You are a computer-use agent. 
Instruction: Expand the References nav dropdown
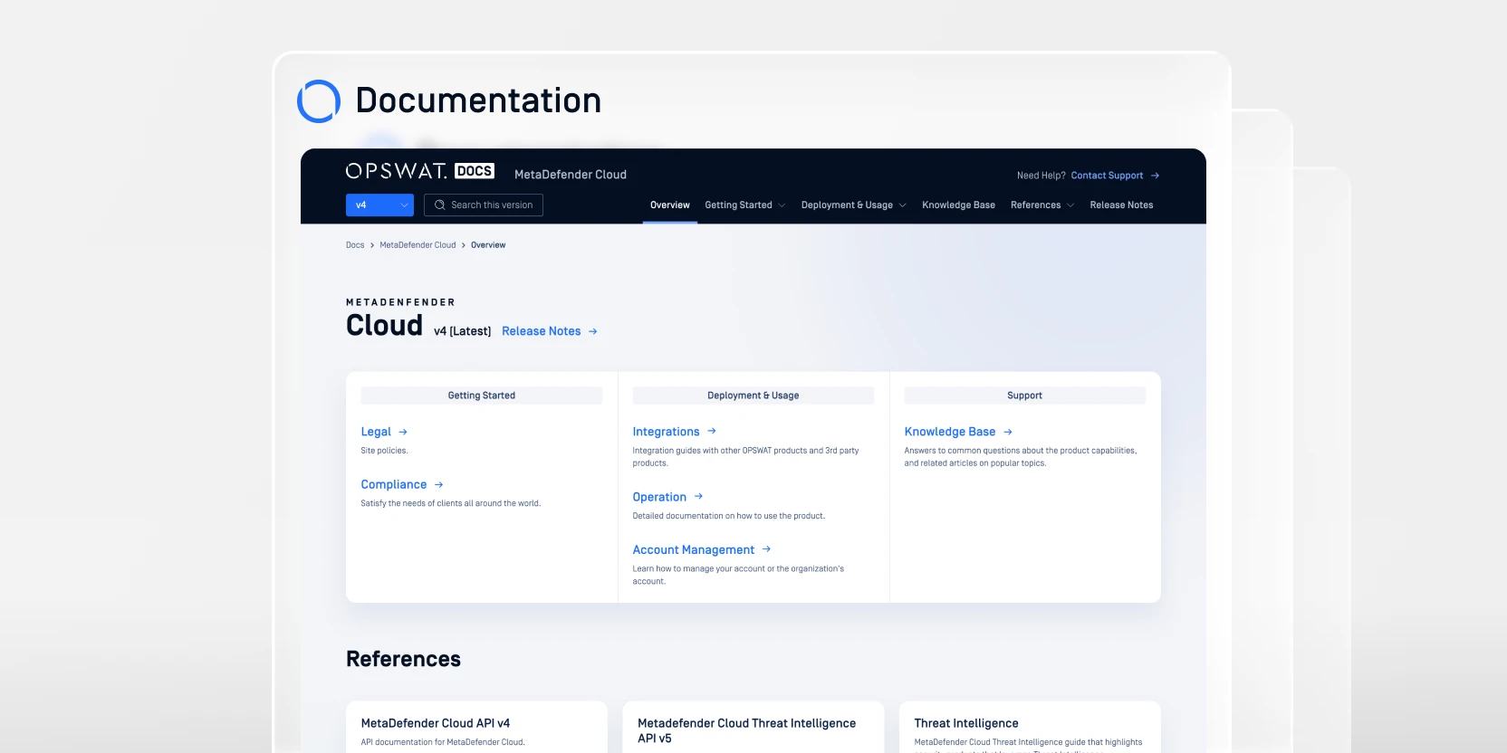tap(1041, 205)
